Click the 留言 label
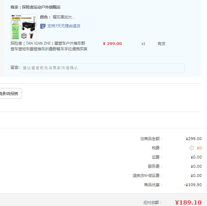The image size is (207, 206). (15, 67)
